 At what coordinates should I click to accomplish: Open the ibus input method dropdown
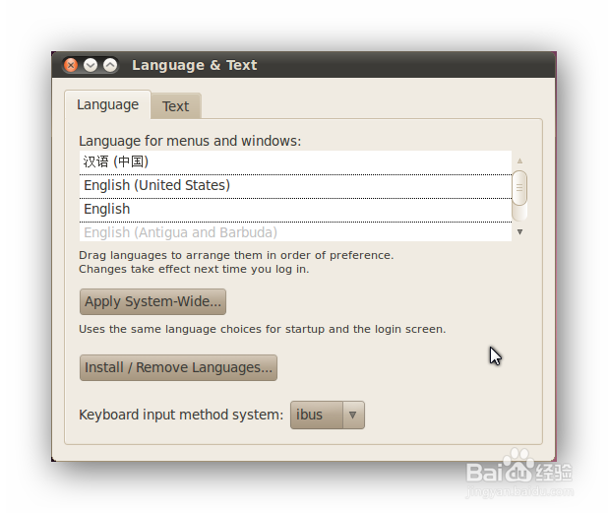[x=328, y=415]
